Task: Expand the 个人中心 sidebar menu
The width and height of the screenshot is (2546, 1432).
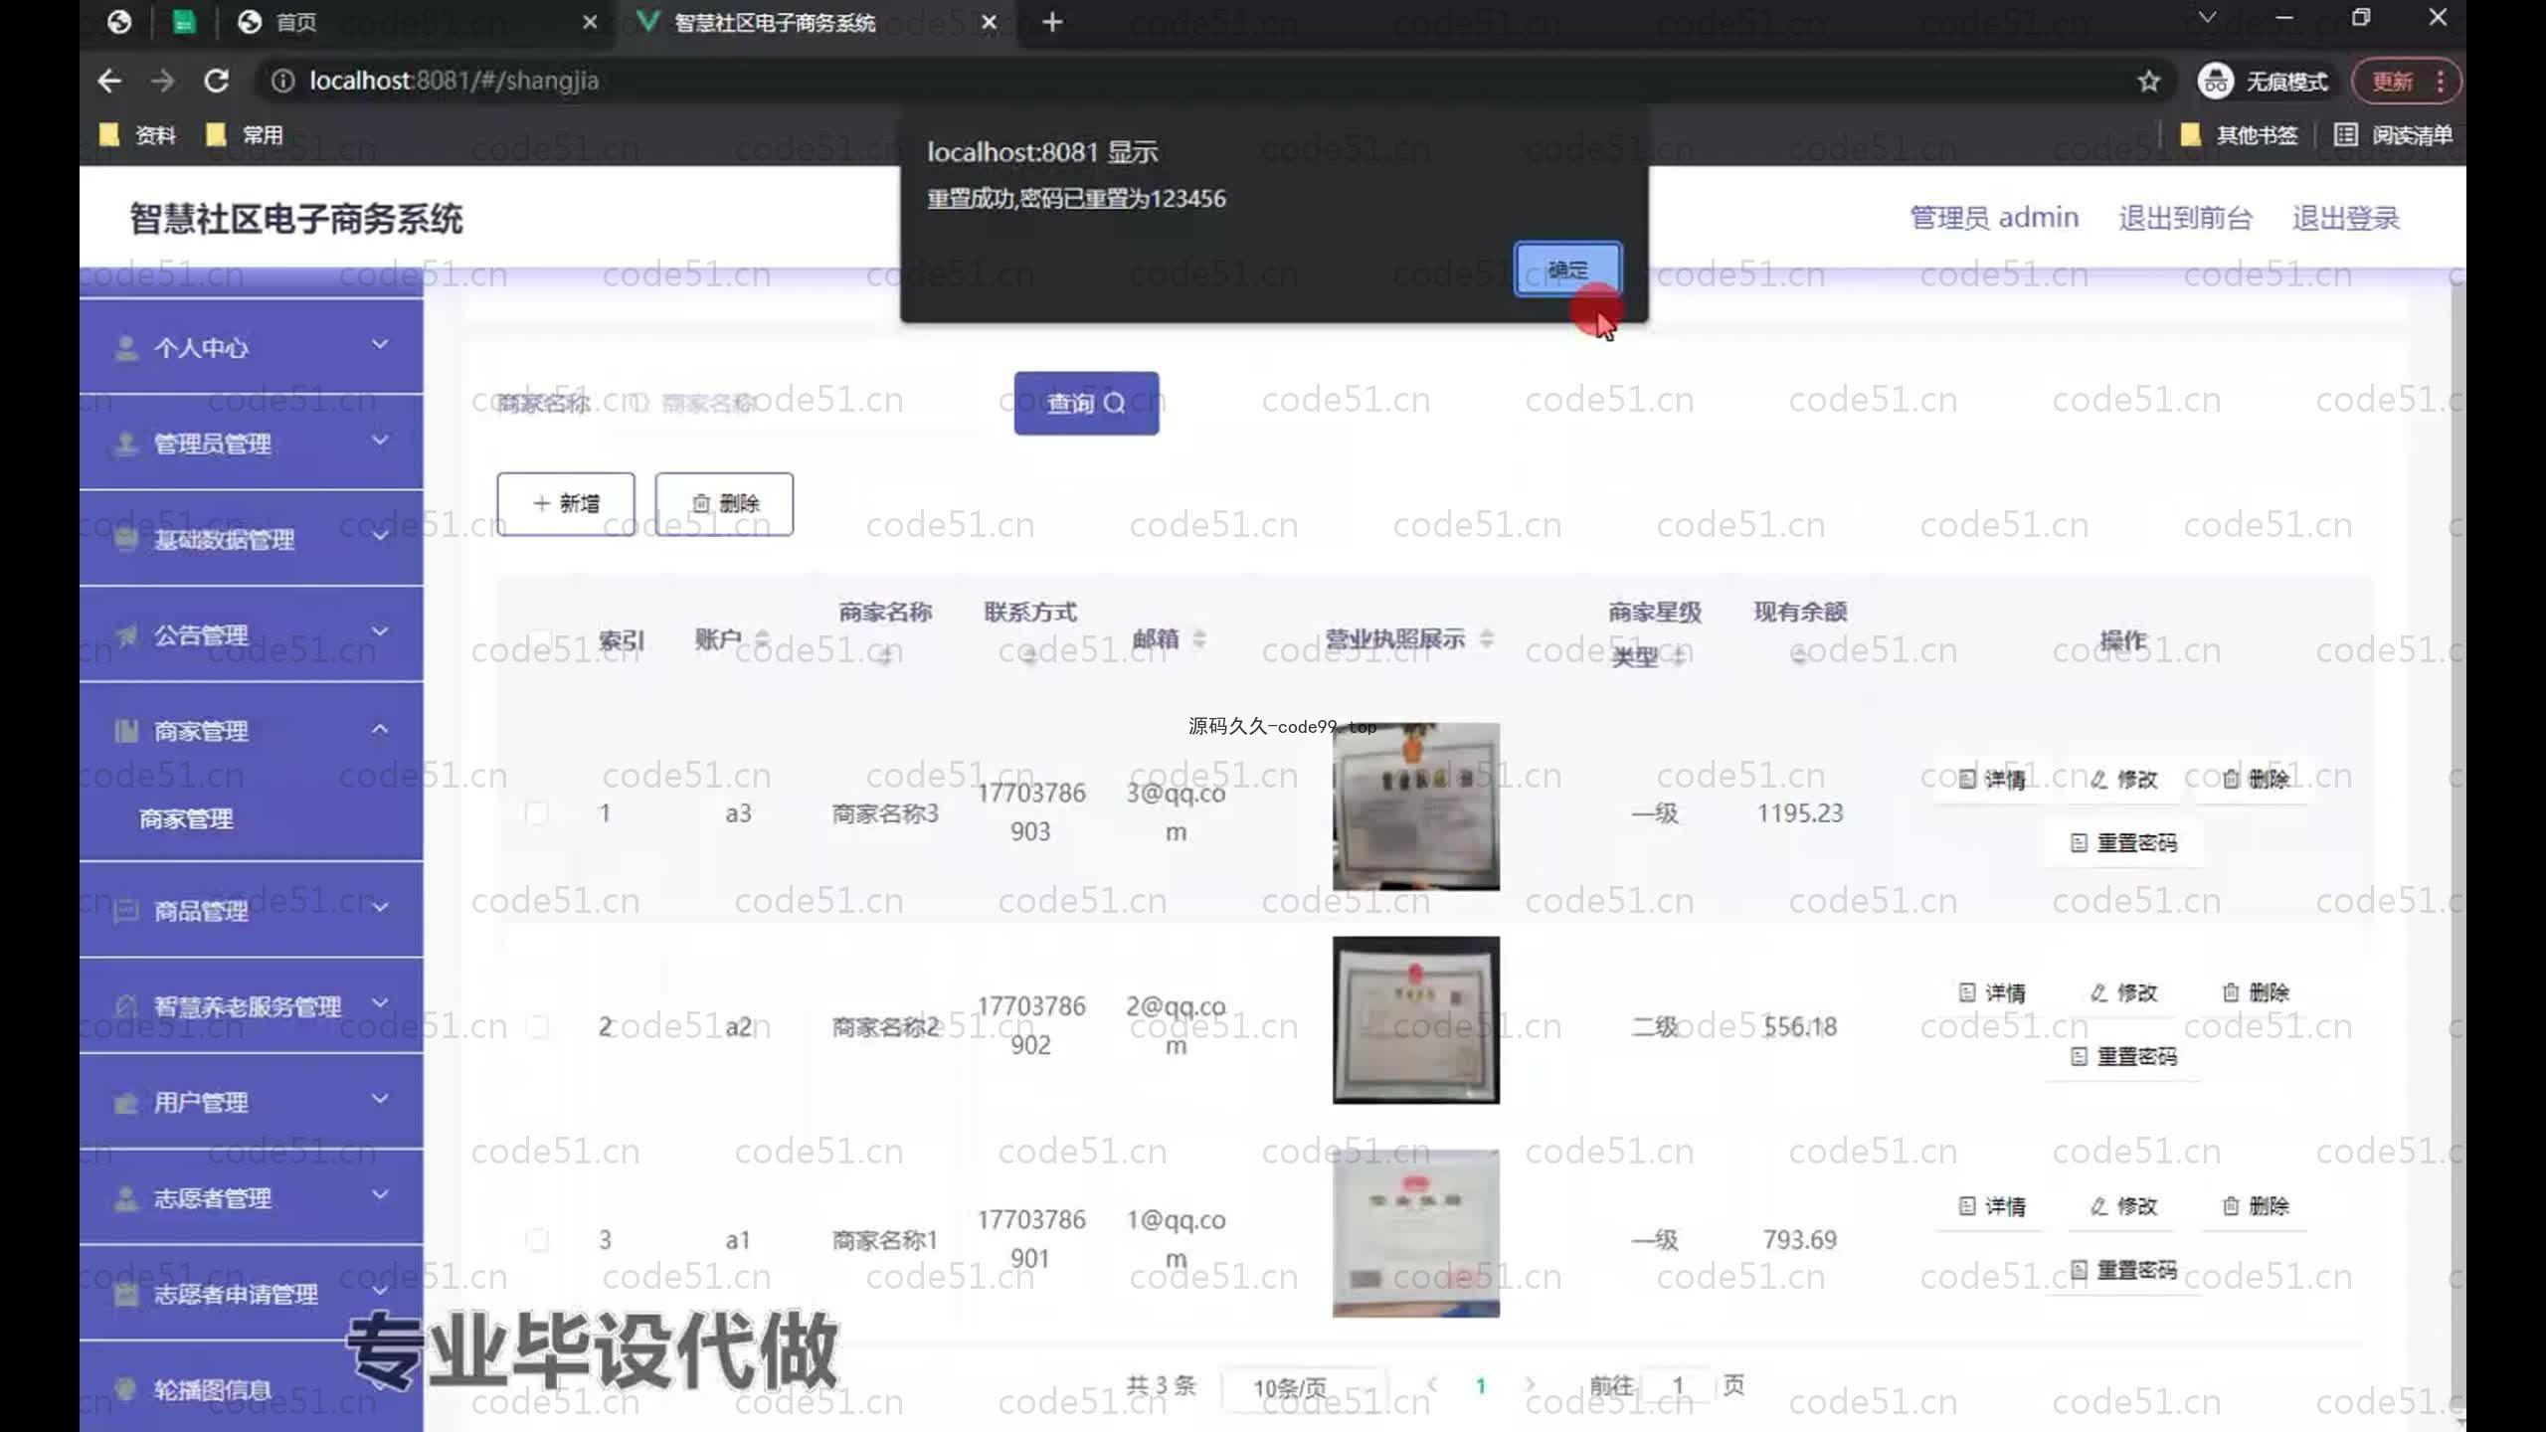Action: (x=252, y=347)
